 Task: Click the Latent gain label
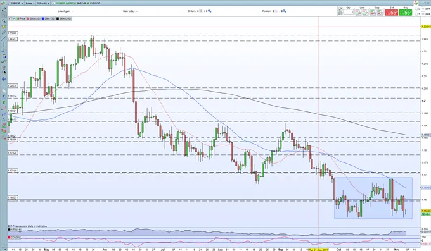[x=64, y=11]
